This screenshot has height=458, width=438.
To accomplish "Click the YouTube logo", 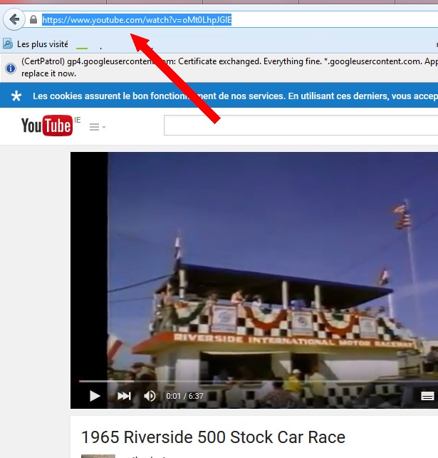I will point(47,126).
